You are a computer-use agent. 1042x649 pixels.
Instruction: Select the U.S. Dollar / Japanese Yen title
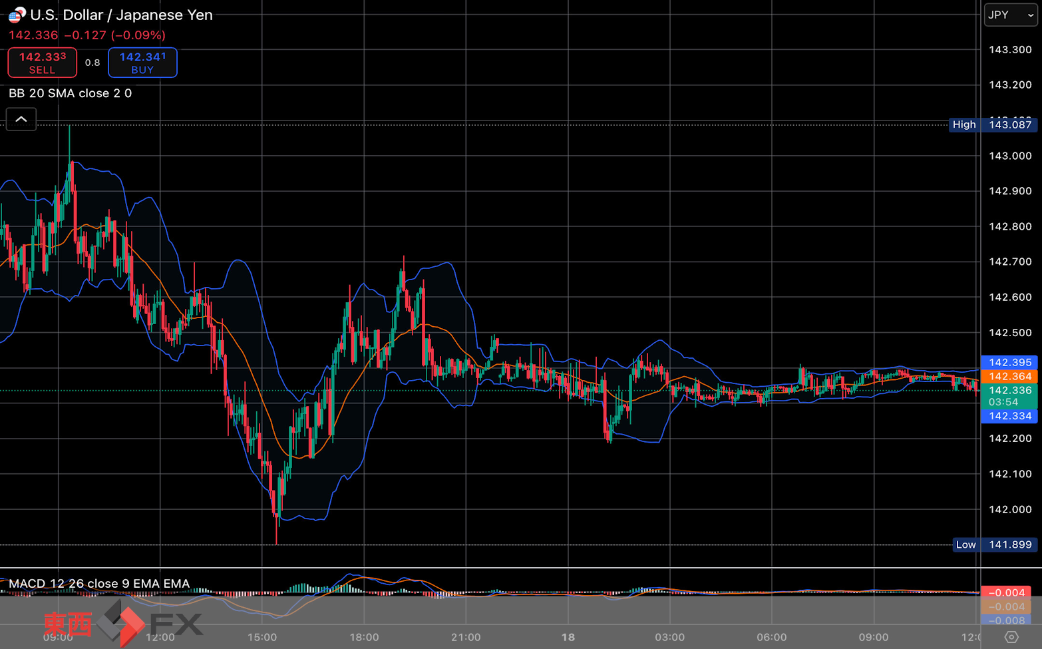(x=121, y=15)
